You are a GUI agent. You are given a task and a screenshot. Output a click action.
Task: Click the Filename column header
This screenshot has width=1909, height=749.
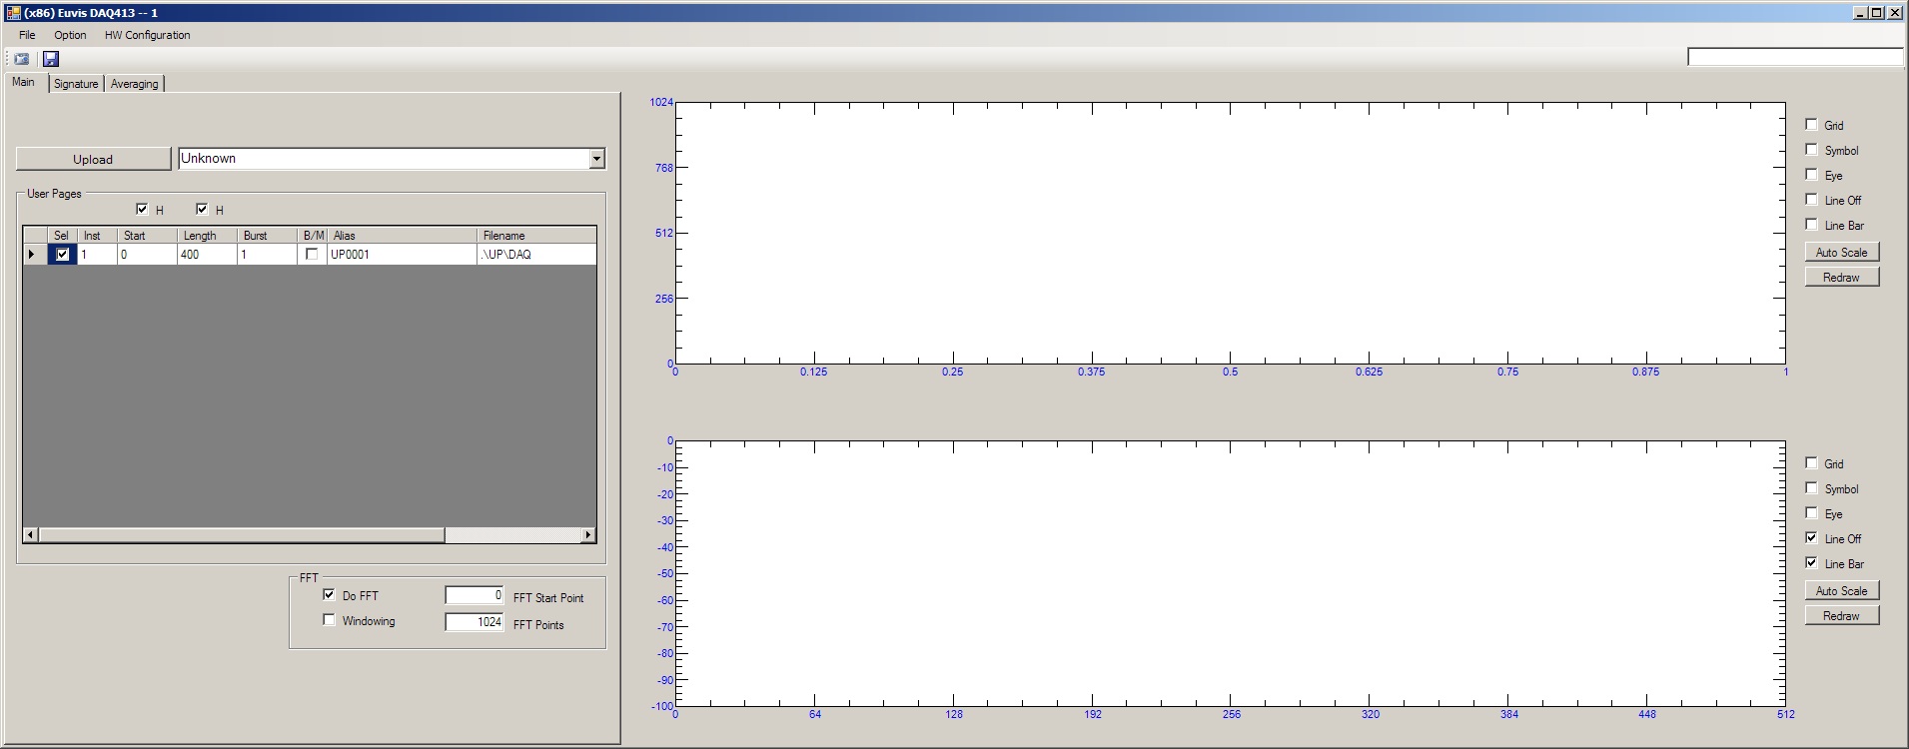[536, 236]
